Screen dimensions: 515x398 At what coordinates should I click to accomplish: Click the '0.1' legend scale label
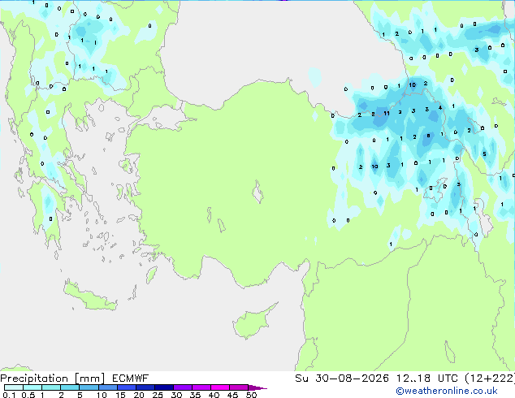coord(9,395)
